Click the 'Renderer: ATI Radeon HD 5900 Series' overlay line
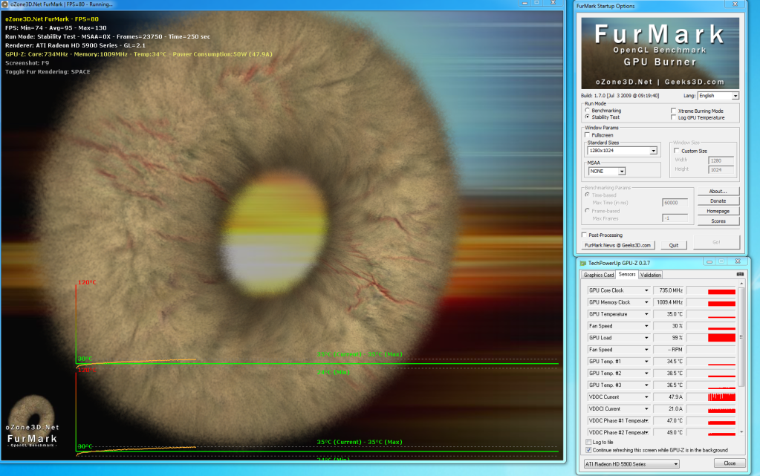This screenshot has width=760, height=476. (x=75, y=45)
